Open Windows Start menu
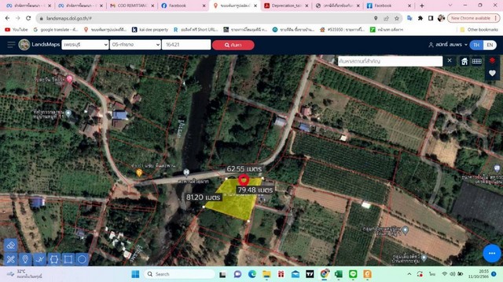Screen dimensions: 503x282 136,274
